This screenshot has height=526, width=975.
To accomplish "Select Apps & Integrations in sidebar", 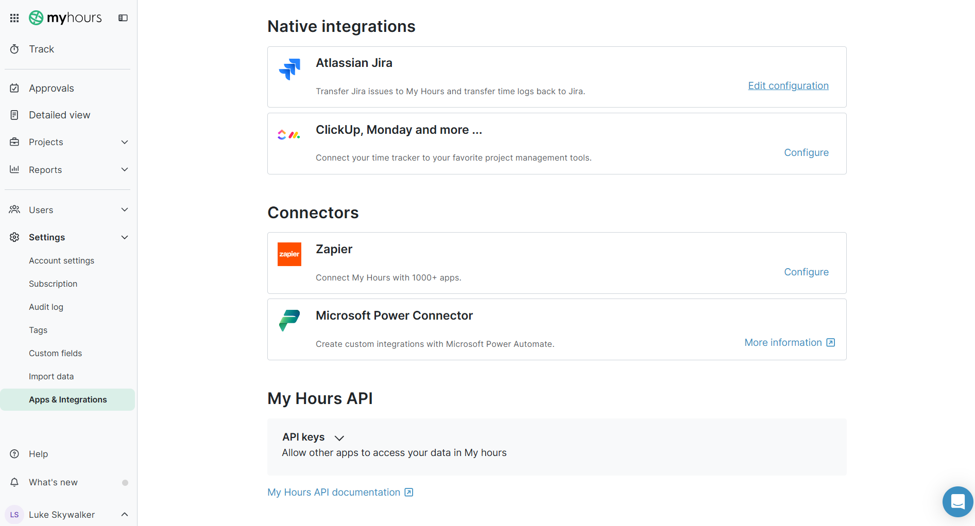I will coord(67,399).
